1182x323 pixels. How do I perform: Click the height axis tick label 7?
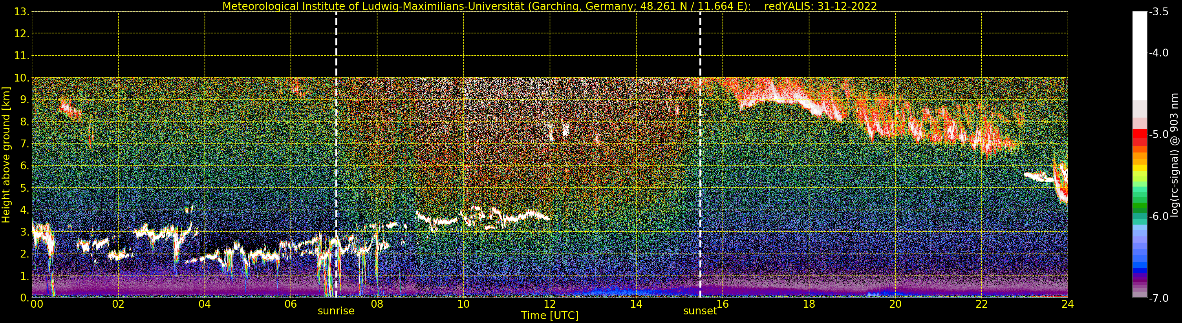[x=24, y=144]
